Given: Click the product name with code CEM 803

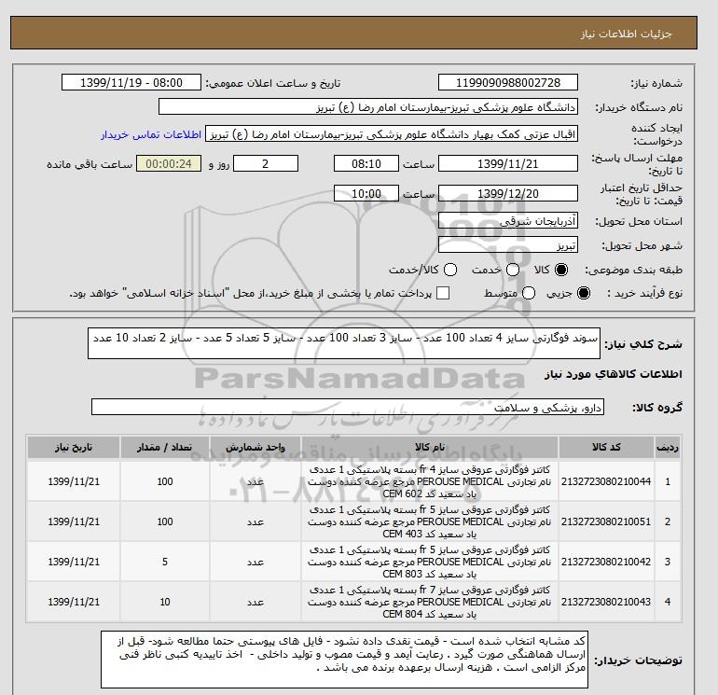Looking at the screenshot, I should pos(430,562).
